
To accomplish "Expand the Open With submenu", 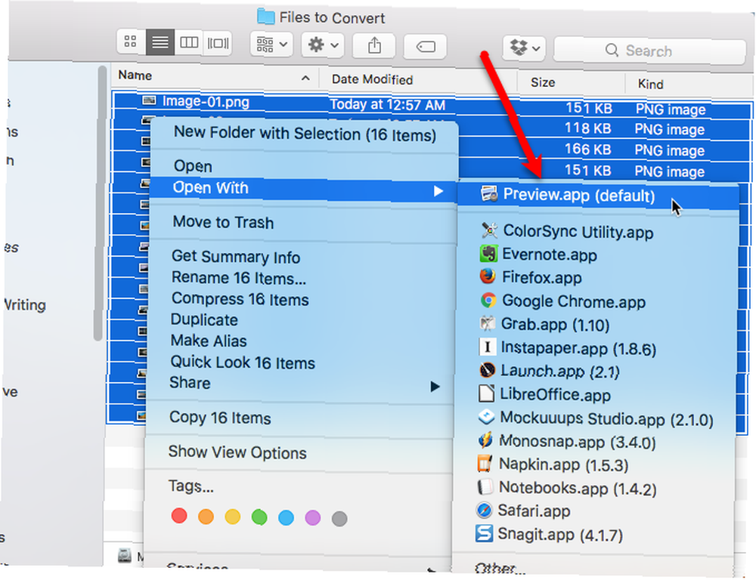I will pos(304,188).
